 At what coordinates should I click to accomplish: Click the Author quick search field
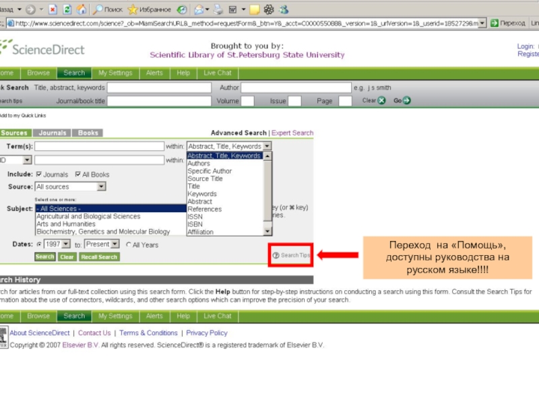pyautogui.click(x=296, y=88)
